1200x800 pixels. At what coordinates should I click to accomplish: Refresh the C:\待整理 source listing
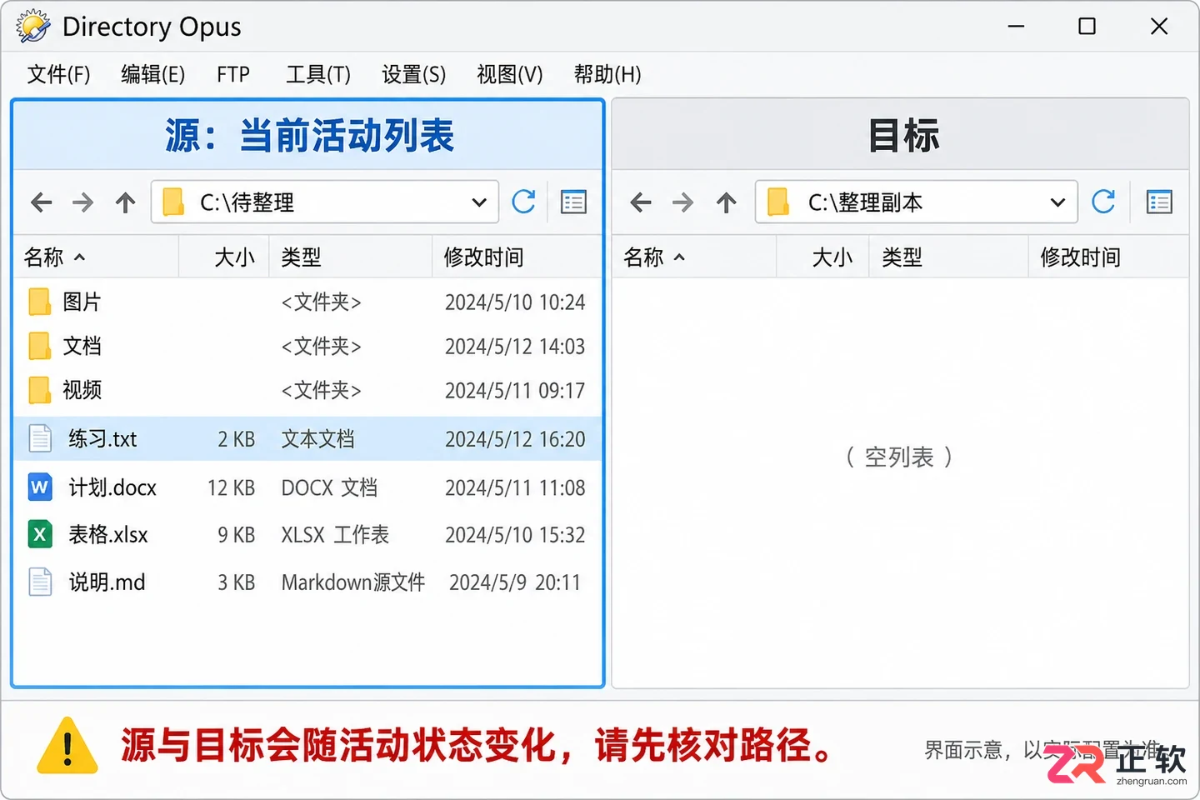523,202
